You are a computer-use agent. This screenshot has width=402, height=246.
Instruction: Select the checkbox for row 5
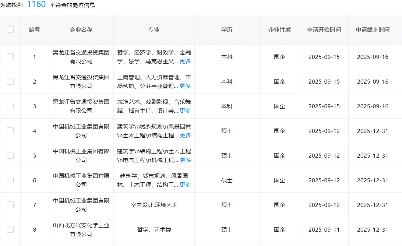(x=10, y=155)
